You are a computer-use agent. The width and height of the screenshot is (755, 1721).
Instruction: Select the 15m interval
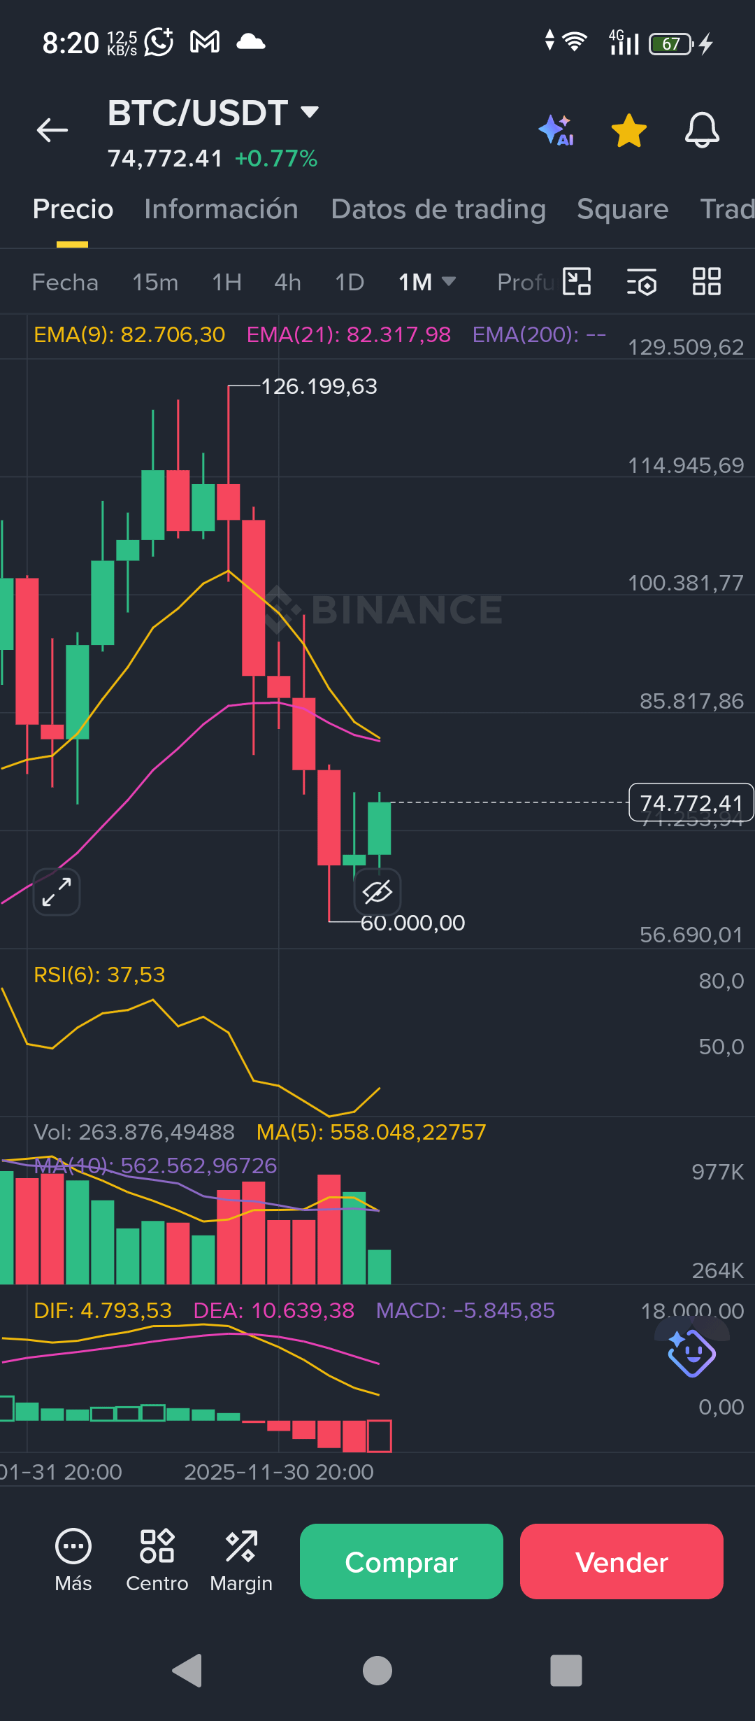pos(155,283)
